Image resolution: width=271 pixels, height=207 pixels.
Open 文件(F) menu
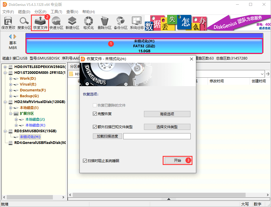[x=8, y=12]
